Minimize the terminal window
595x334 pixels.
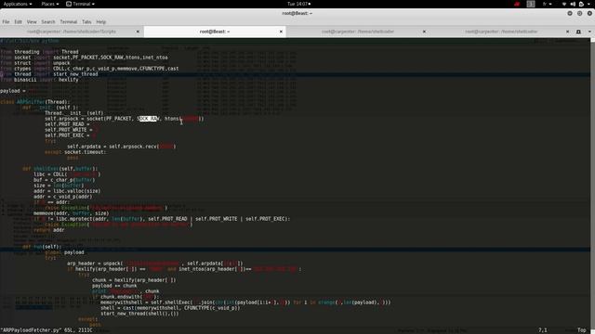(570, 13)
